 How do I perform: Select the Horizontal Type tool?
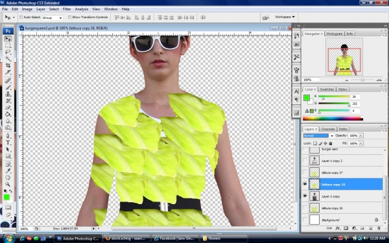8,143
